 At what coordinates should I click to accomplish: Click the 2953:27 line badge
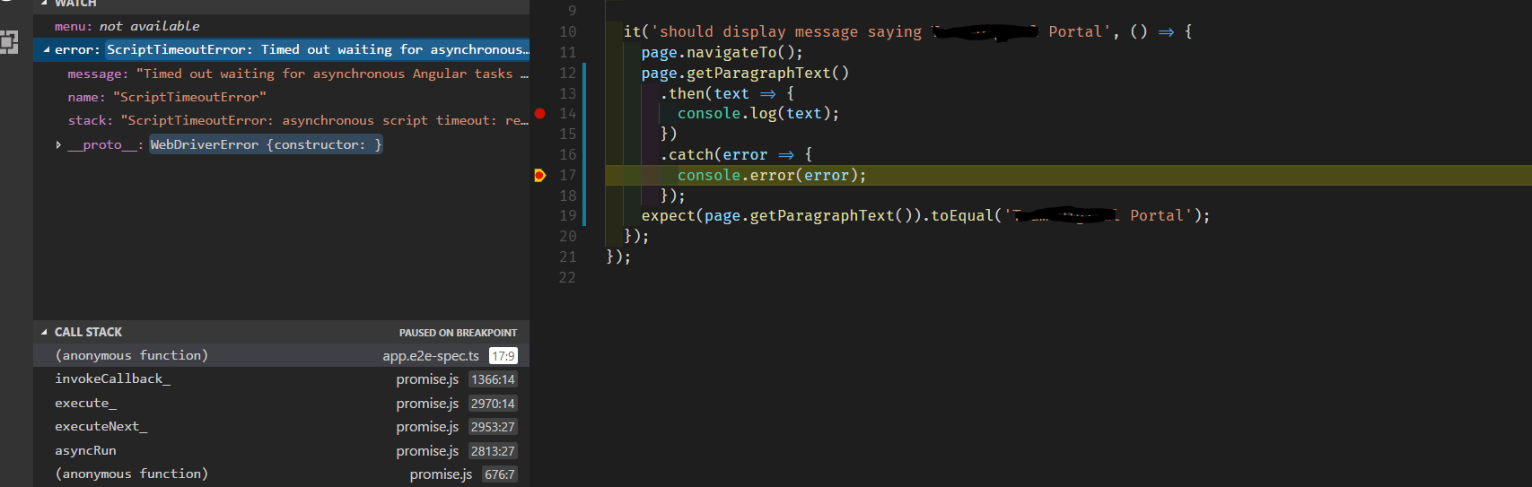pyautogui.click(x=493, y=427)
